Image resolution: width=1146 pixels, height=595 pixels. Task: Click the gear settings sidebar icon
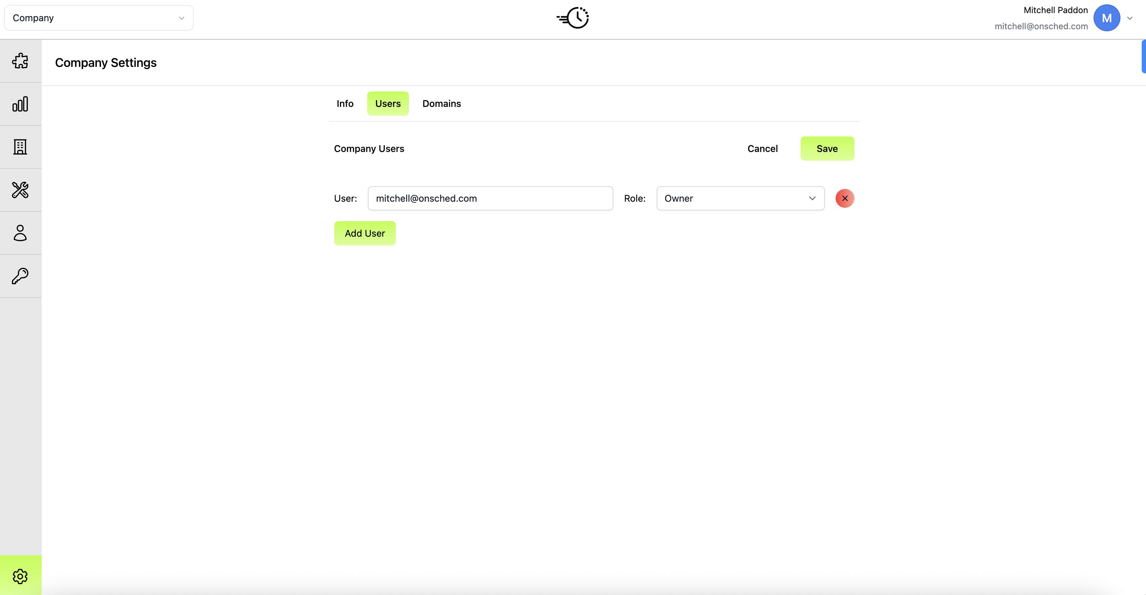(21, 576)
